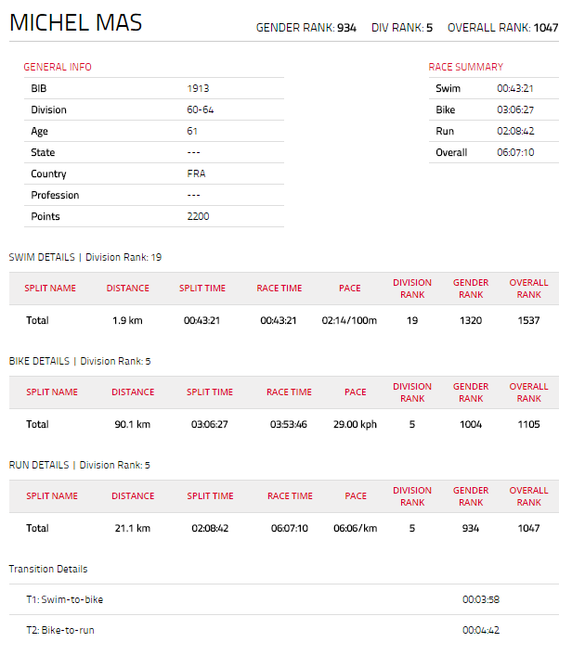Click Division value 60-64

201,109
